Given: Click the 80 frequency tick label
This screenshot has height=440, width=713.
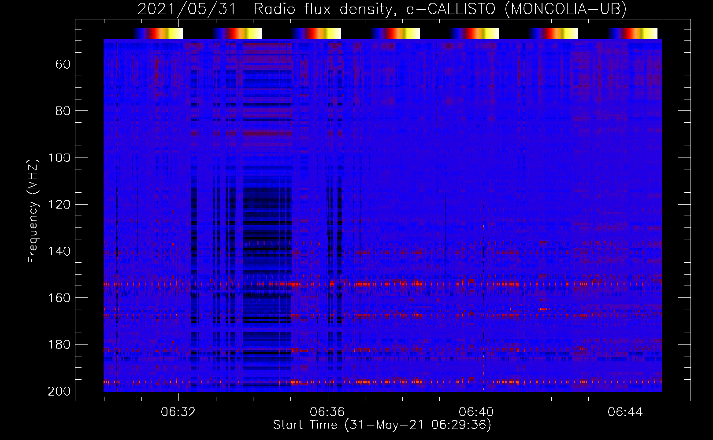Looking at the screenshot, I should click(63, 111).
